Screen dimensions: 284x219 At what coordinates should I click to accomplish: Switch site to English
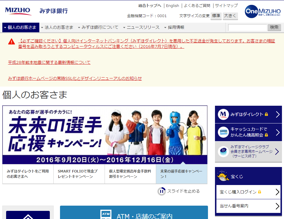[x=172, y=6]
